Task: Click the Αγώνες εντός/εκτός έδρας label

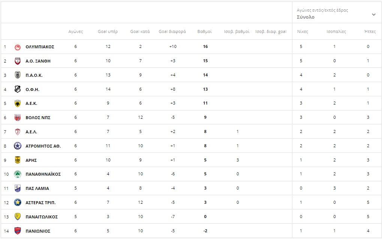Action: [322, 10]
